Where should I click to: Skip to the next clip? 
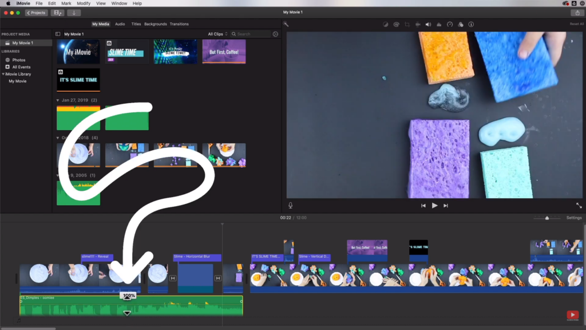445,206
